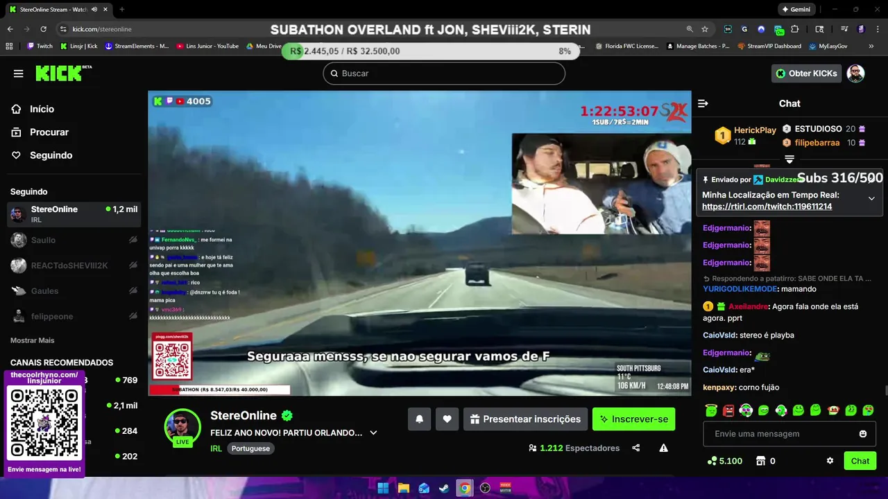The width and height of the screenshot is (888, 499).
Task: Click the channel points balance 5.100
Action: (x=724, y=461)
